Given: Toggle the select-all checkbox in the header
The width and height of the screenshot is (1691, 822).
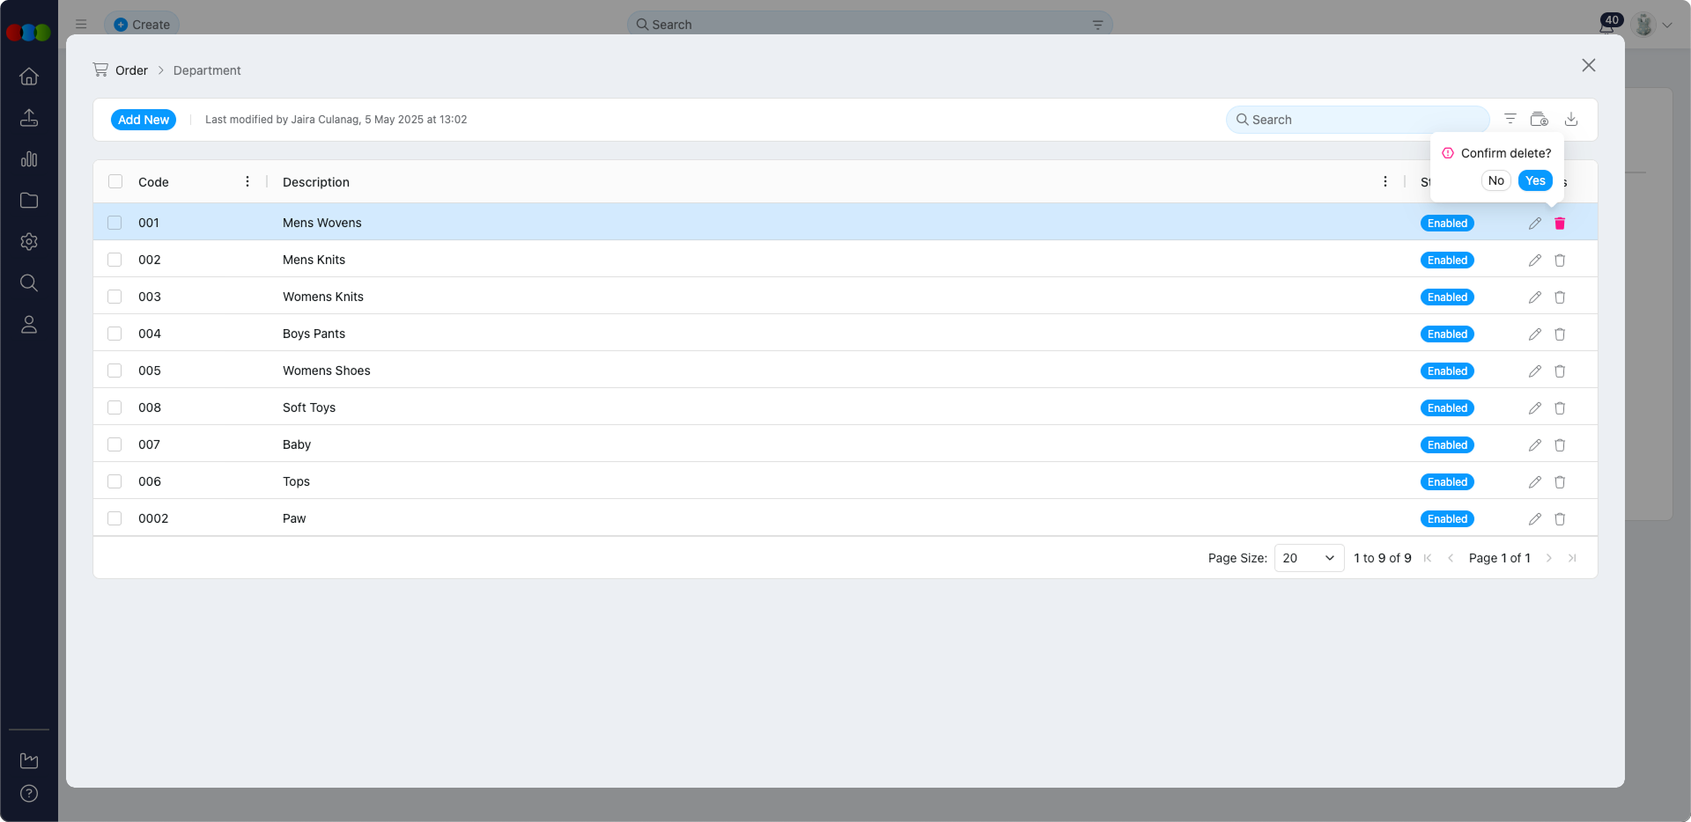Looking at the screenshot, I should (115, 181).
